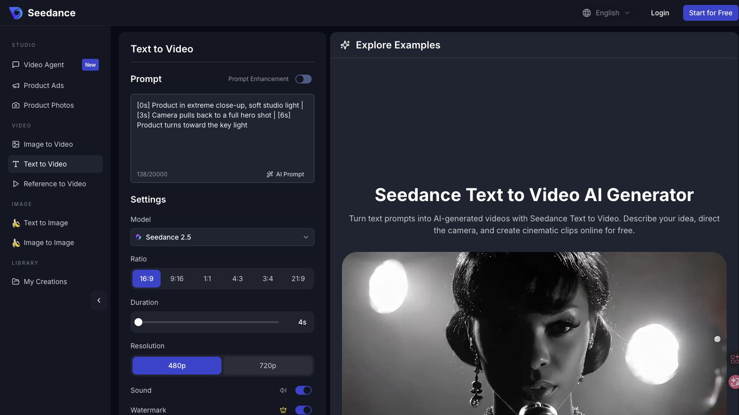The width and height of the screenshot is (739, 415).
Task: Toggle Prompt Enhancement switch
Action: click(x=304, y=79)
